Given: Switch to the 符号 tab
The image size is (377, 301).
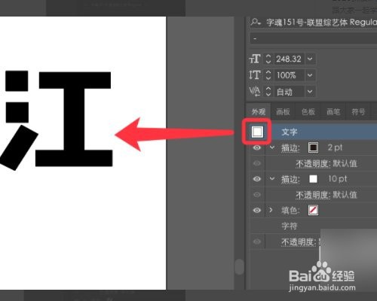Looking at the screenshot, I should tap(358, 111).
